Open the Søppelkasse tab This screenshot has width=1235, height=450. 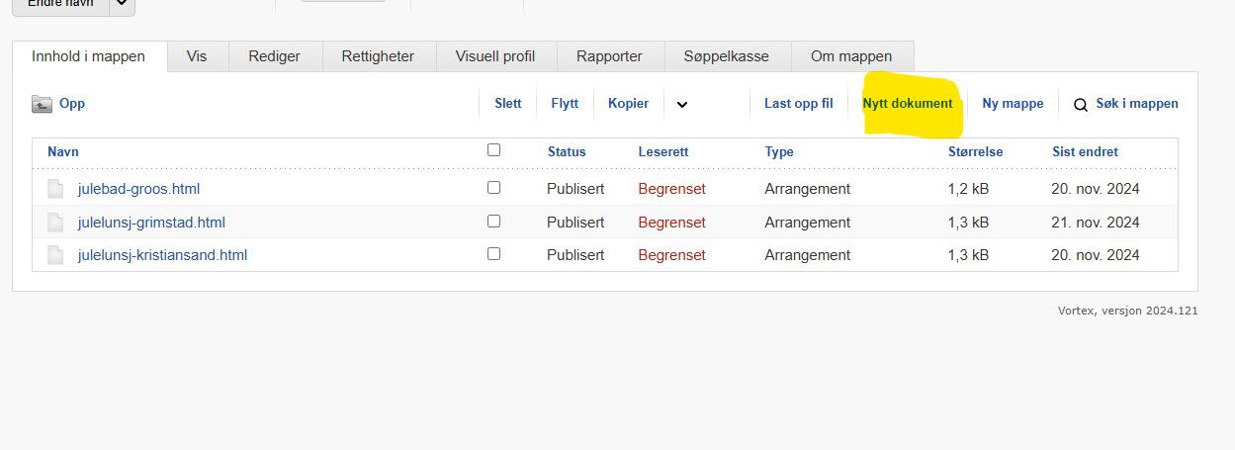(726, 56)
